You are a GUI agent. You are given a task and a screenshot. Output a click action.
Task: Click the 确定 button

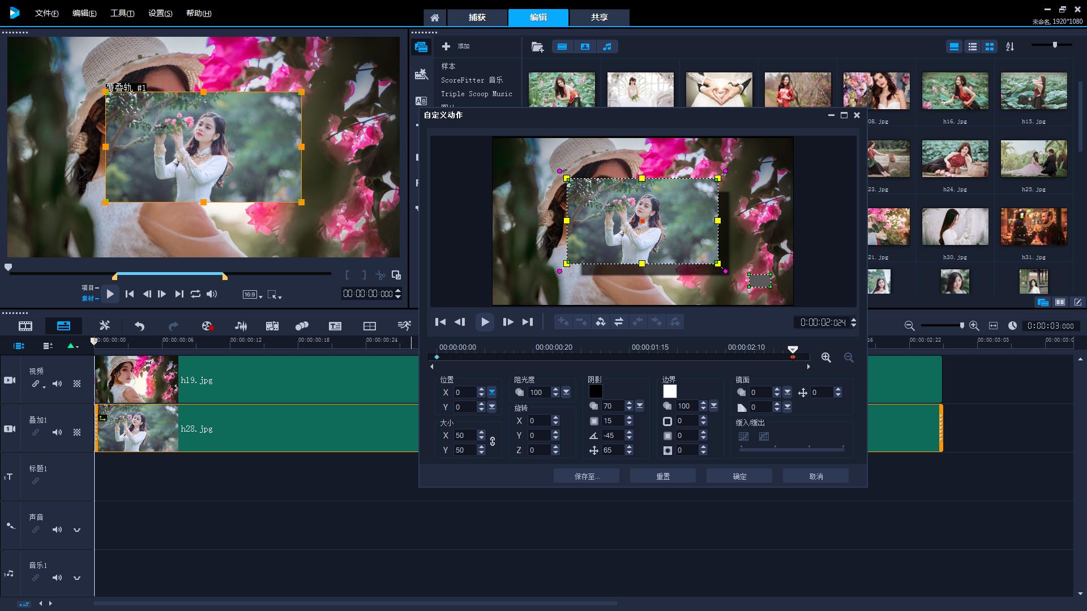(739, 476)
